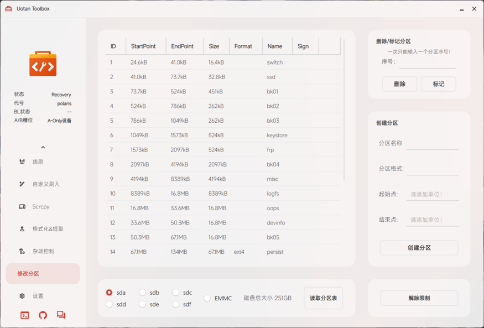
Task: Click the terminal icon at sidebar bottom
Action: [x=24, y=315]
